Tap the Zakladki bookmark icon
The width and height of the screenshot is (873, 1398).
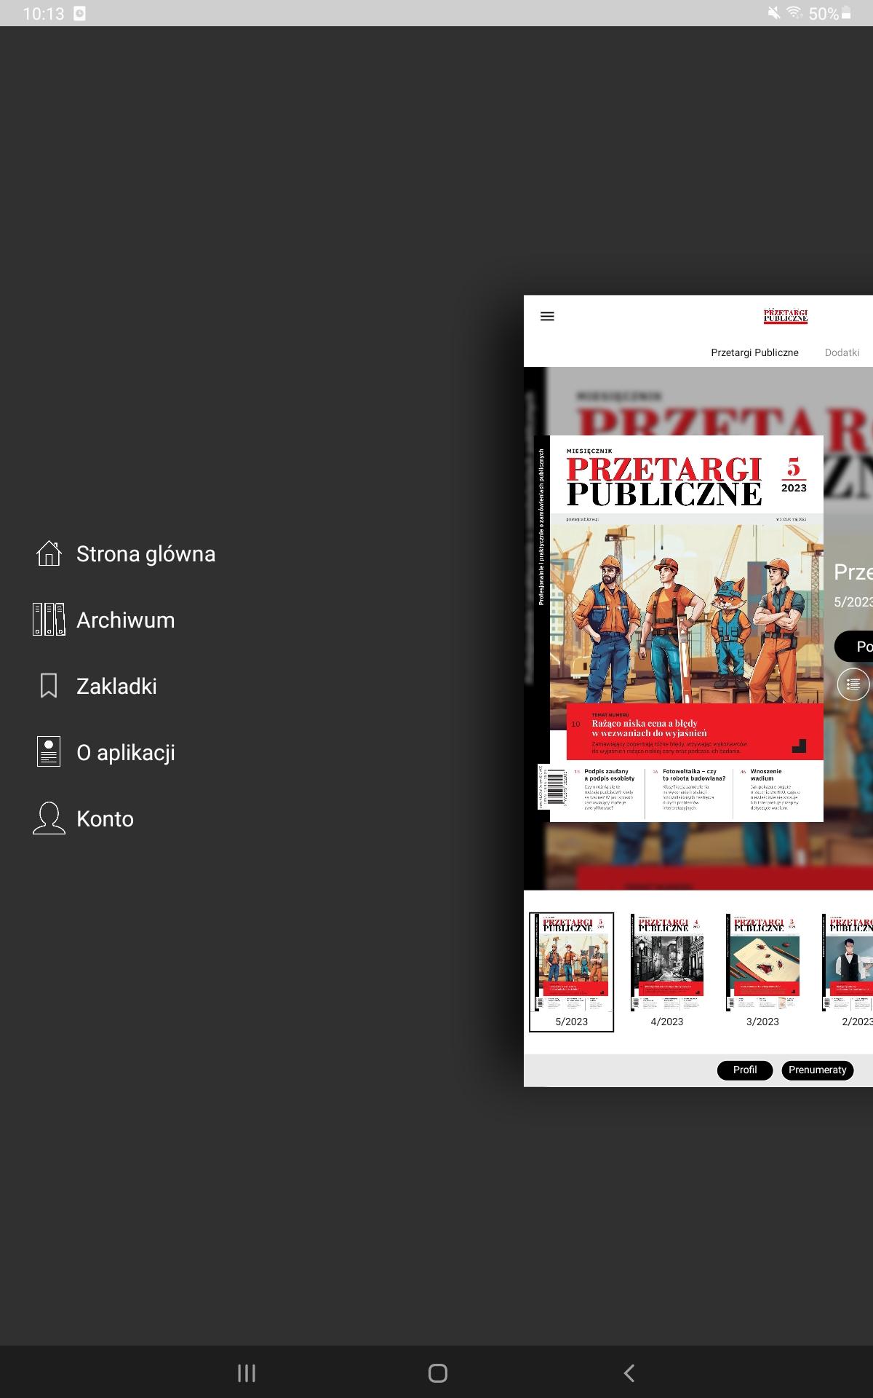click(49, 686)
